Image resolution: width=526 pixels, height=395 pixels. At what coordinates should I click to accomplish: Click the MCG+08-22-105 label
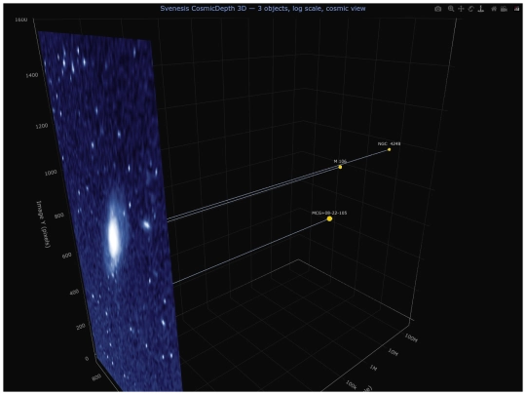329,213
